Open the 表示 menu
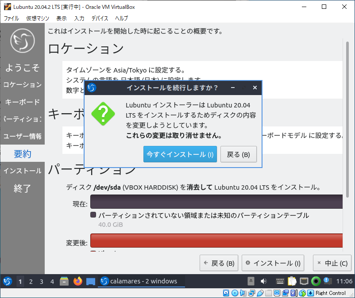 62,18
